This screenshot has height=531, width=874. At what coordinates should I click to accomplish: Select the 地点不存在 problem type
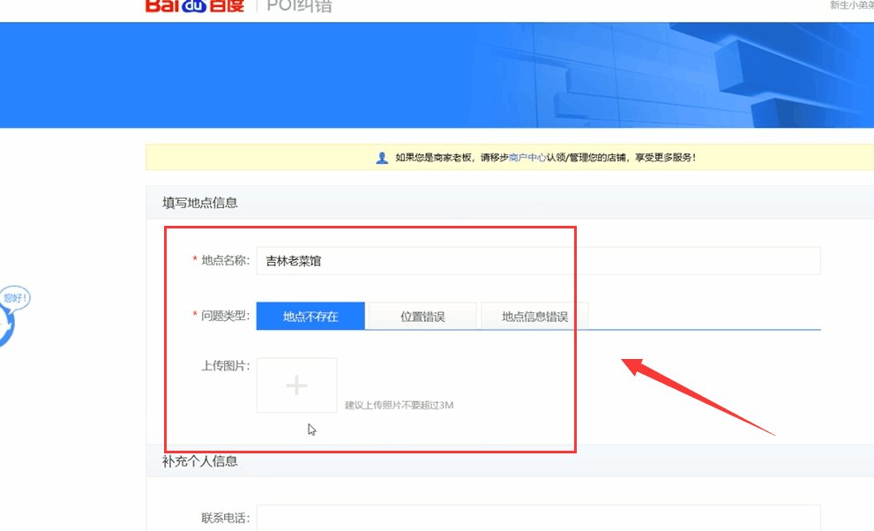[310, 315]
